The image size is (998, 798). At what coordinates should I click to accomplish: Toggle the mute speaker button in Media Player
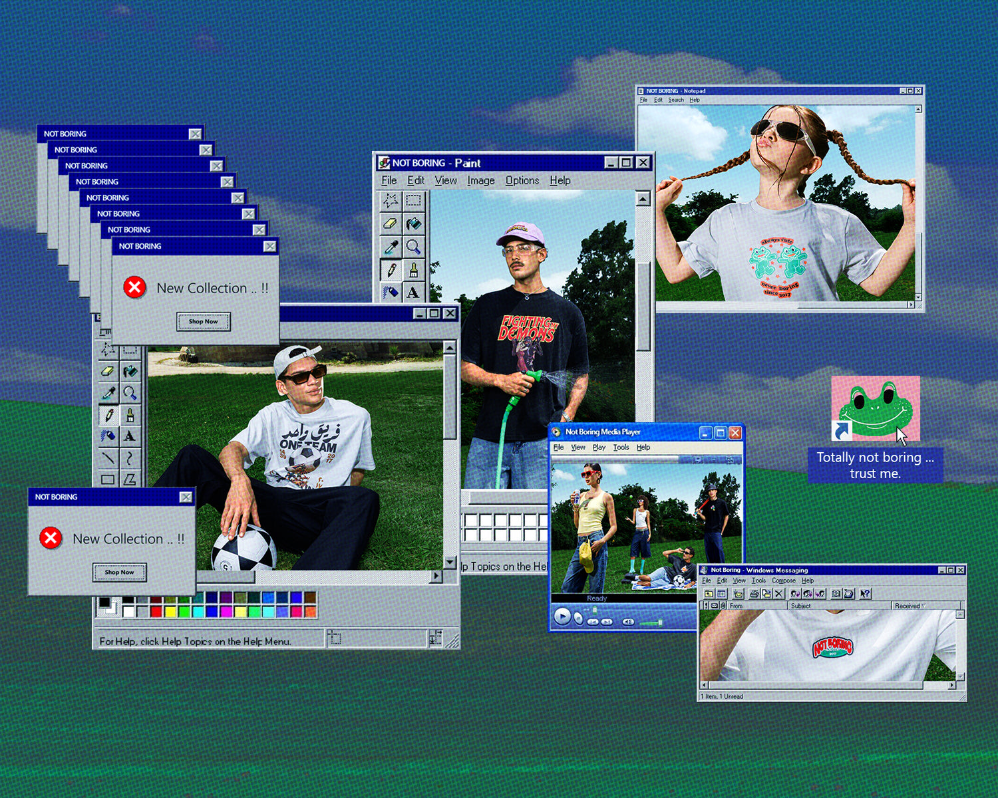point(628,622)
